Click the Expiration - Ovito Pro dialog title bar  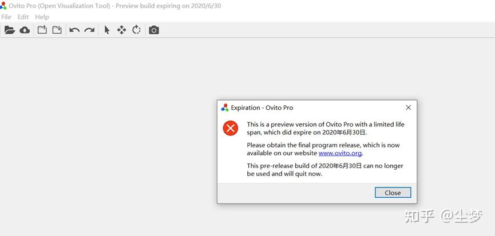315,107
